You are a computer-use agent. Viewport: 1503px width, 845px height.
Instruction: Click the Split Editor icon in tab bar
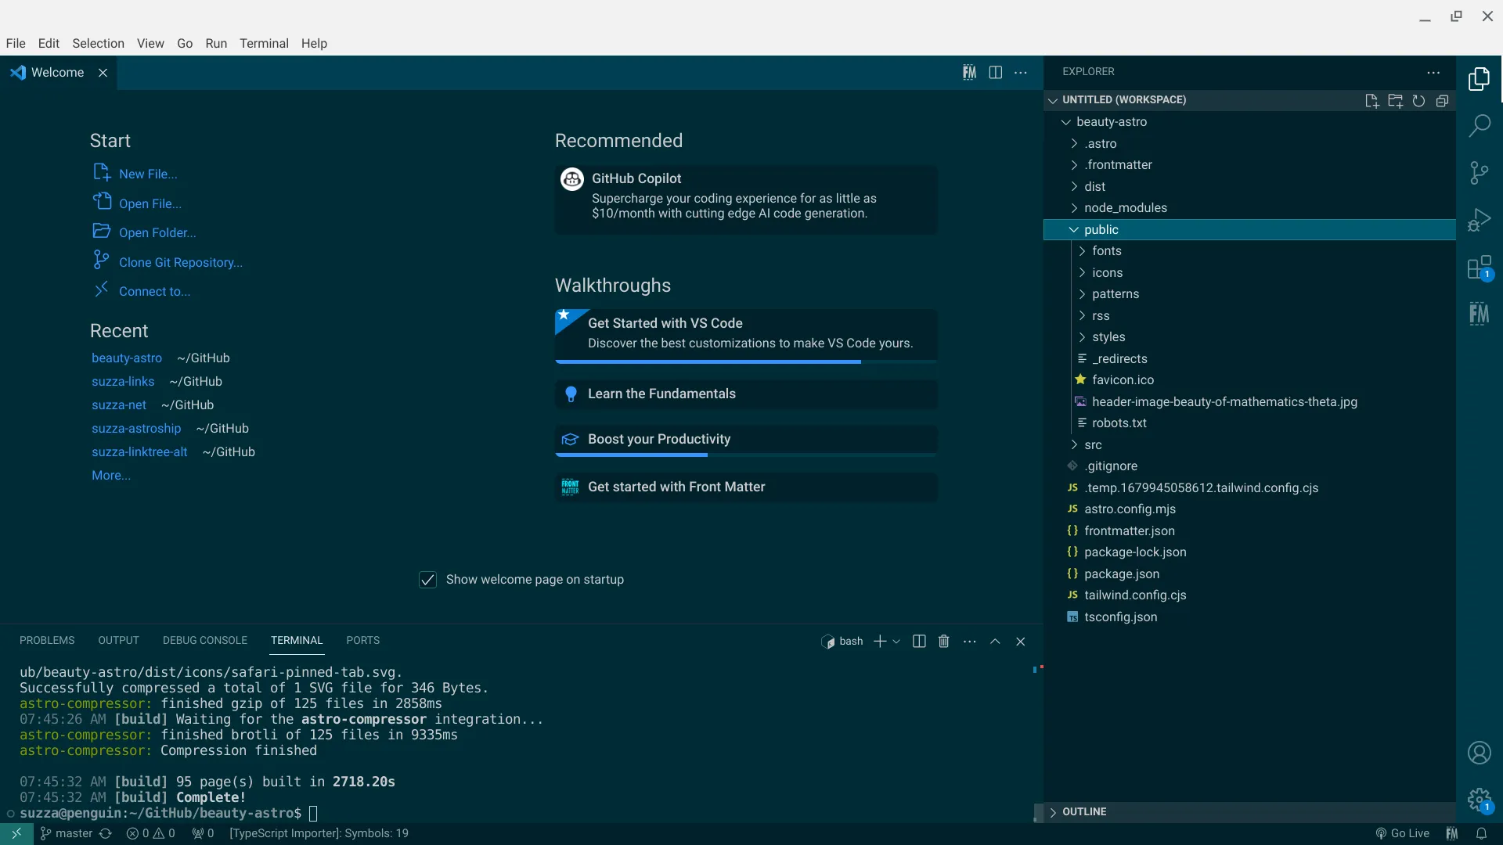(x=995, y=71)
